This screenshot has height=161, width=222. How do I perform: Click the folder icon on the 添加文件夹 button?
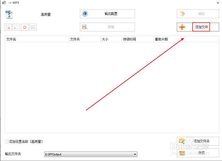(x=182, y=141)
